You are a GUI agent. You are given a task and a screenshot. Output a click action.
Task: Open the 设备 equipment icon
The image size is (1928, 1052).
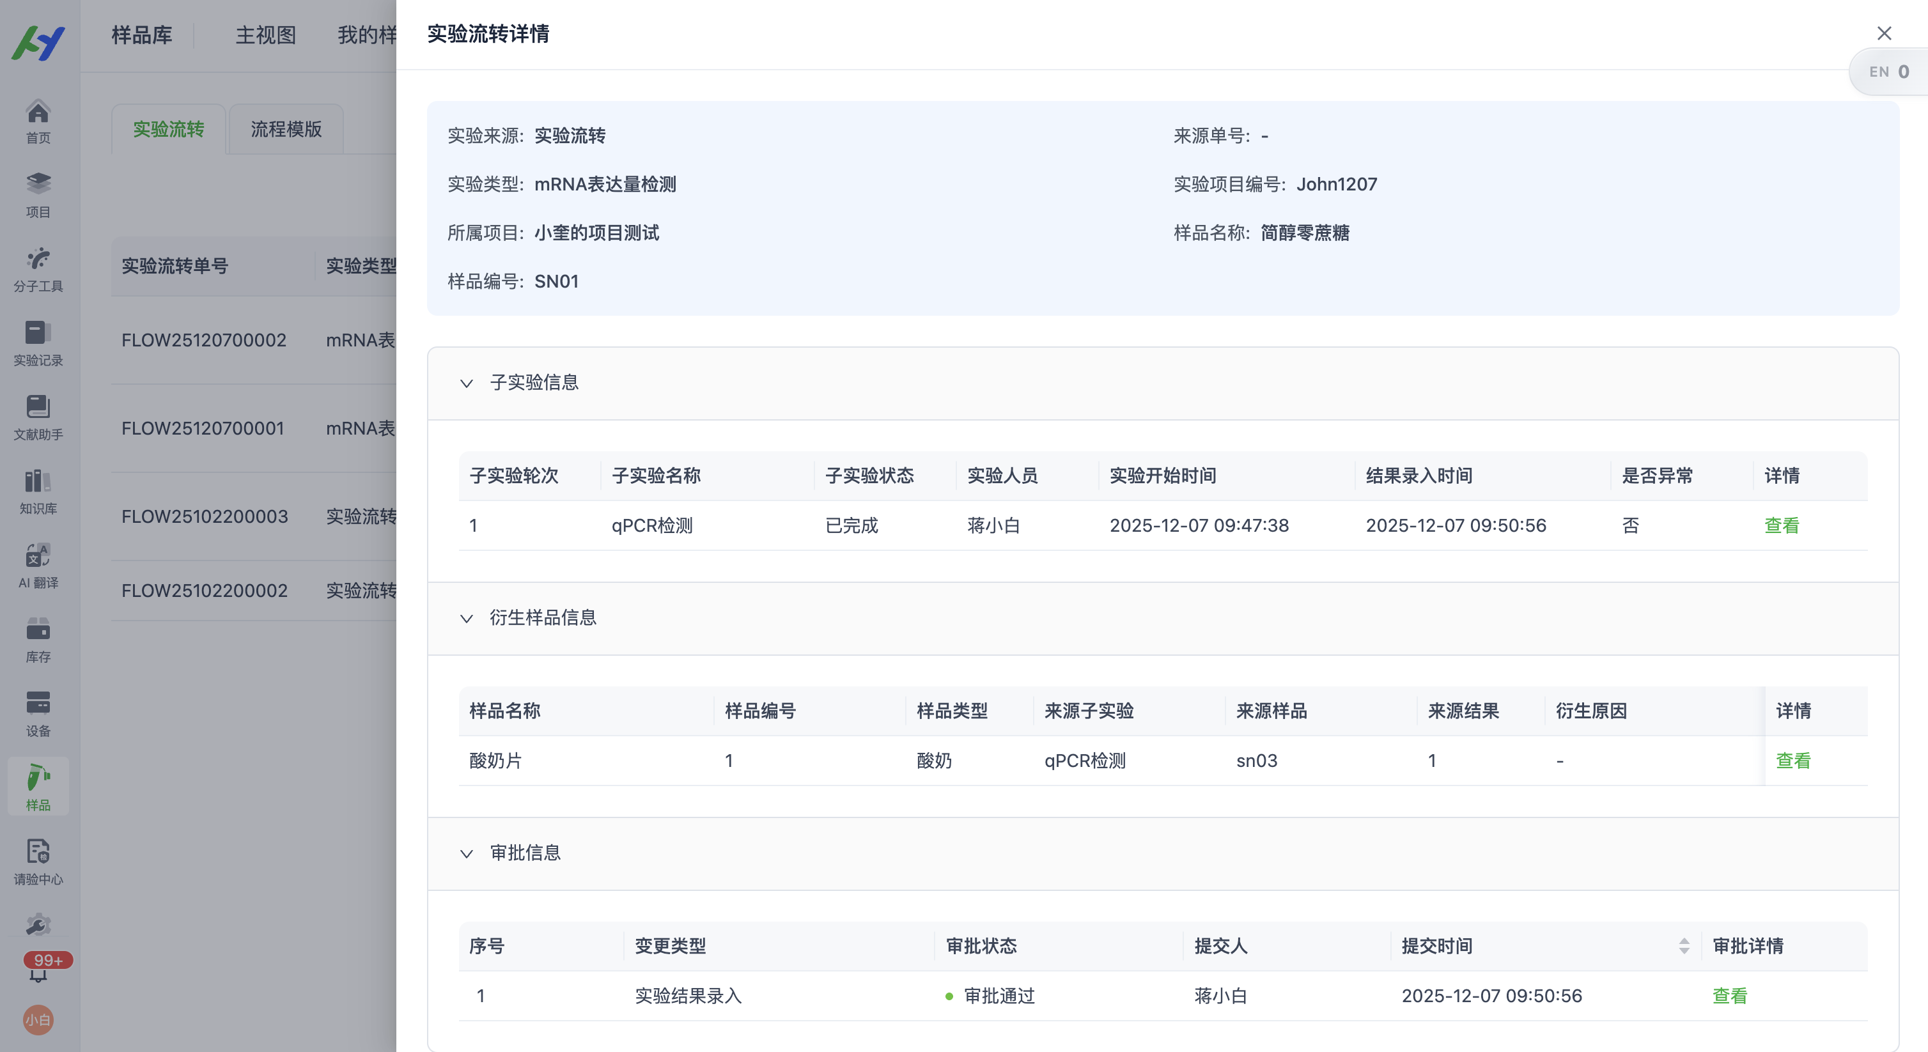coord(38,711)
